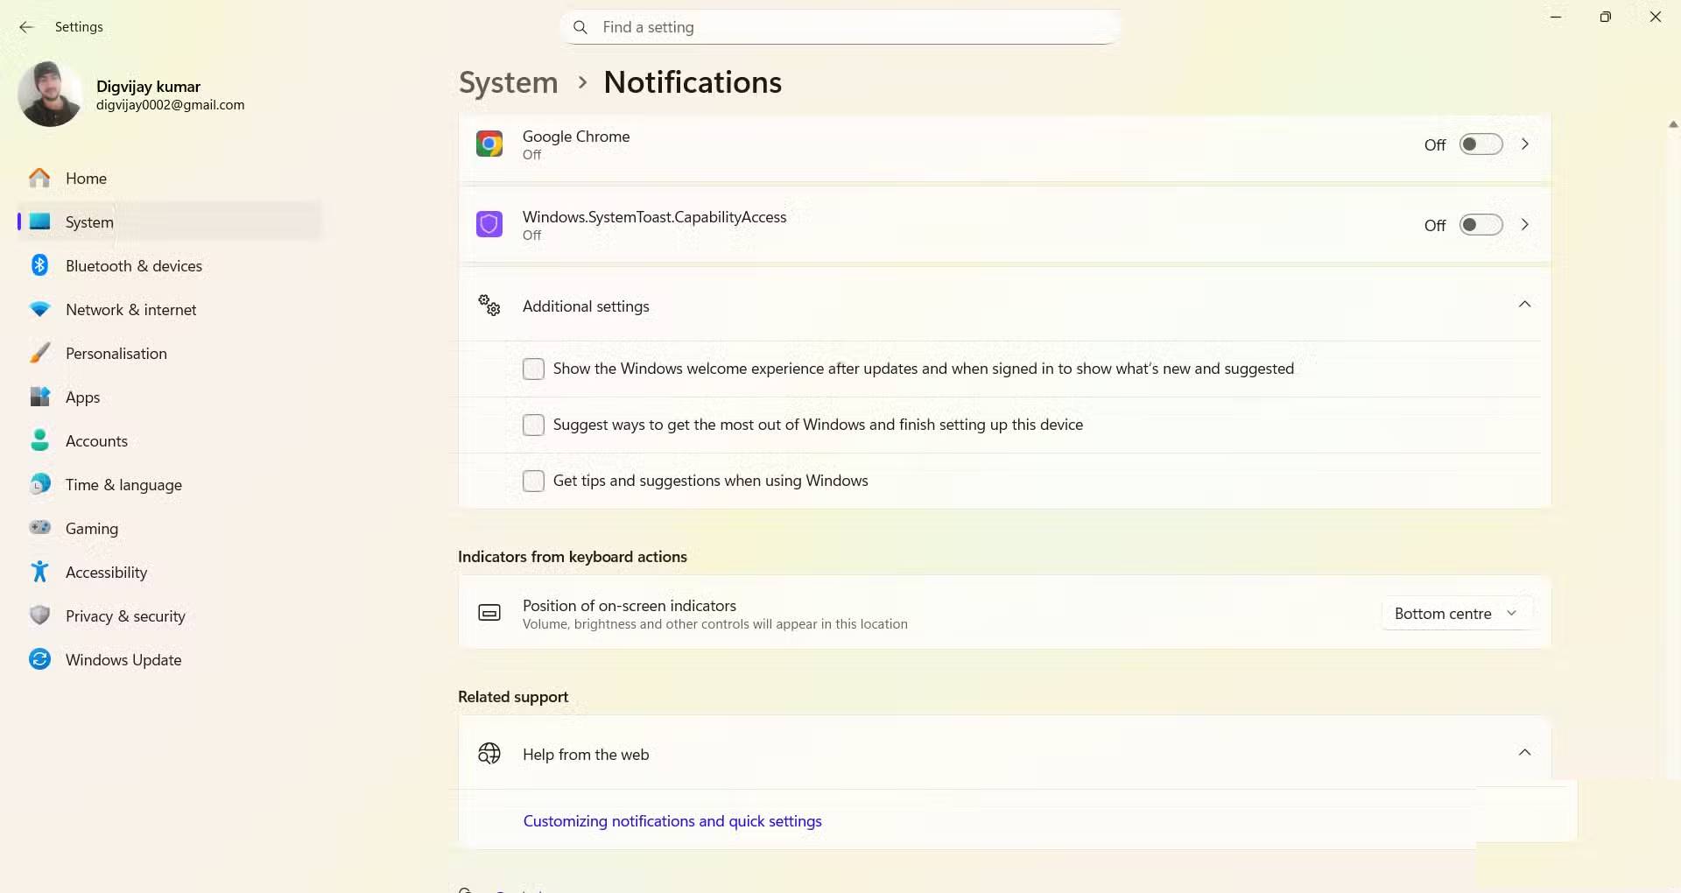Image resolution: width=1681 pixels, height=893 pixels.
Task: Check Suggest ways to finish setting up checkbox
Action: click(533, 425)
